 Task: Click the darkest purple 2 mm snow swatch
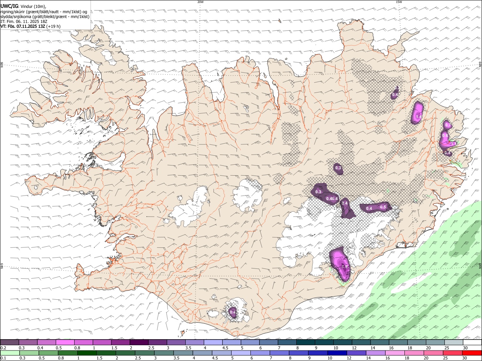coord(139,343)
